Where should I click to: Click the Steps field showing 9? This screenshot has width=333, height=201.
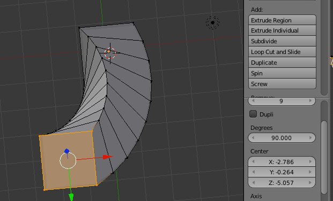coord(282,102)
